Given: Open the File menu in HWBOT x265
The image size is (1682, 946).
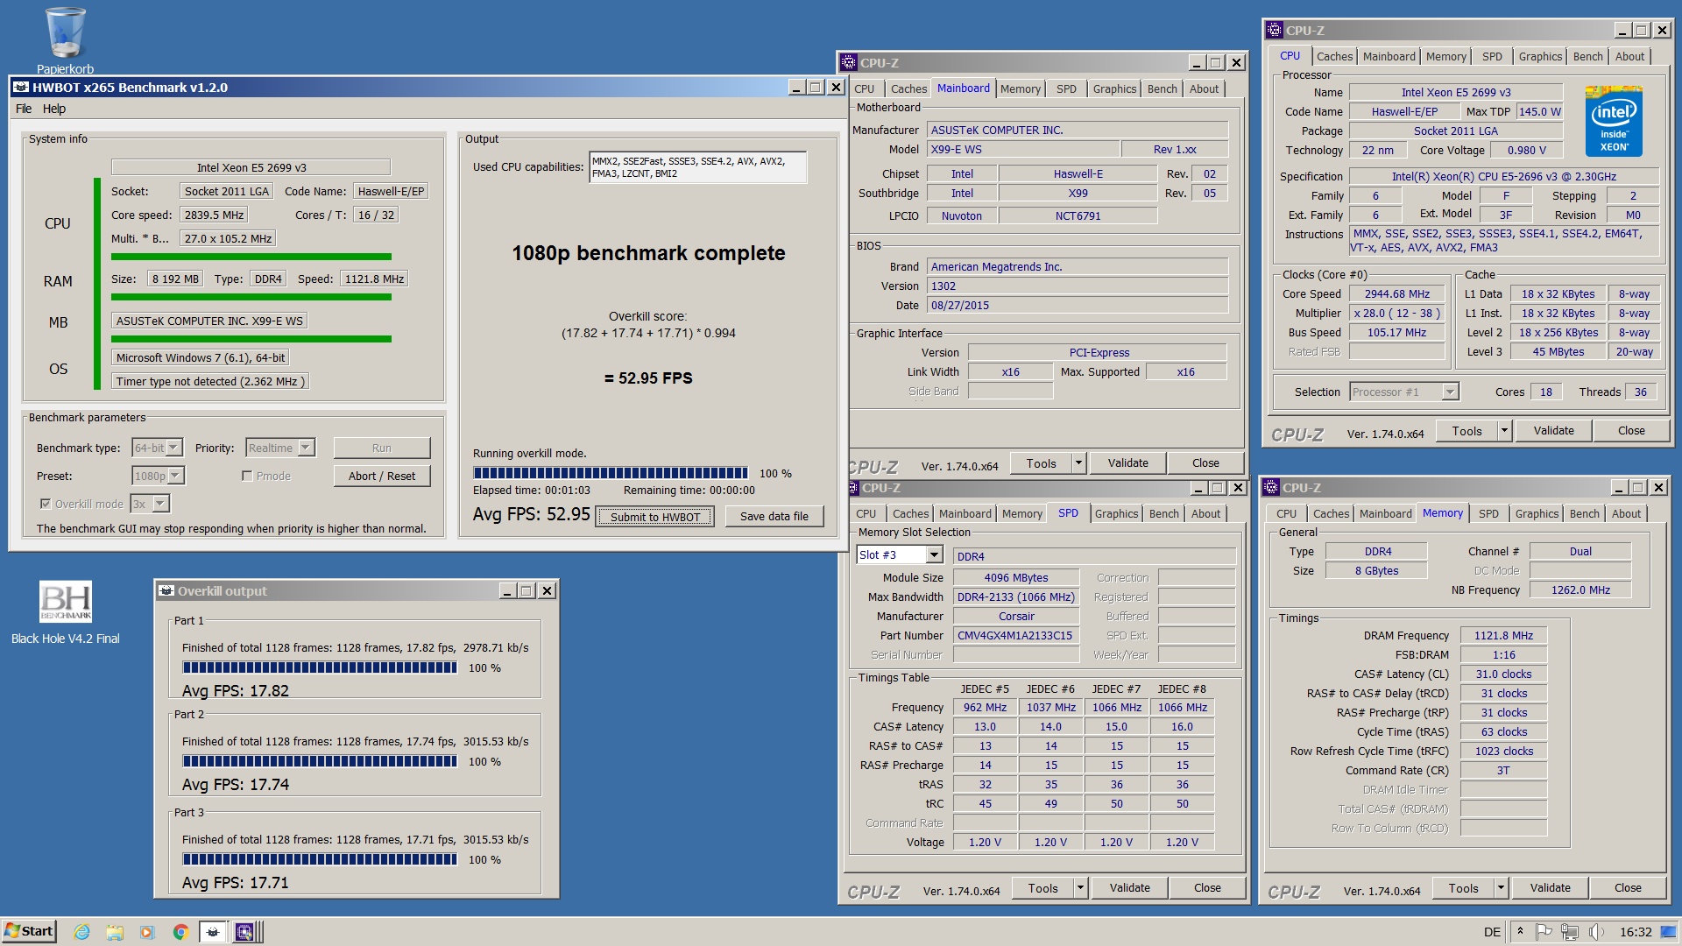Looking at the screenshot, I should [x=24, y=109].
